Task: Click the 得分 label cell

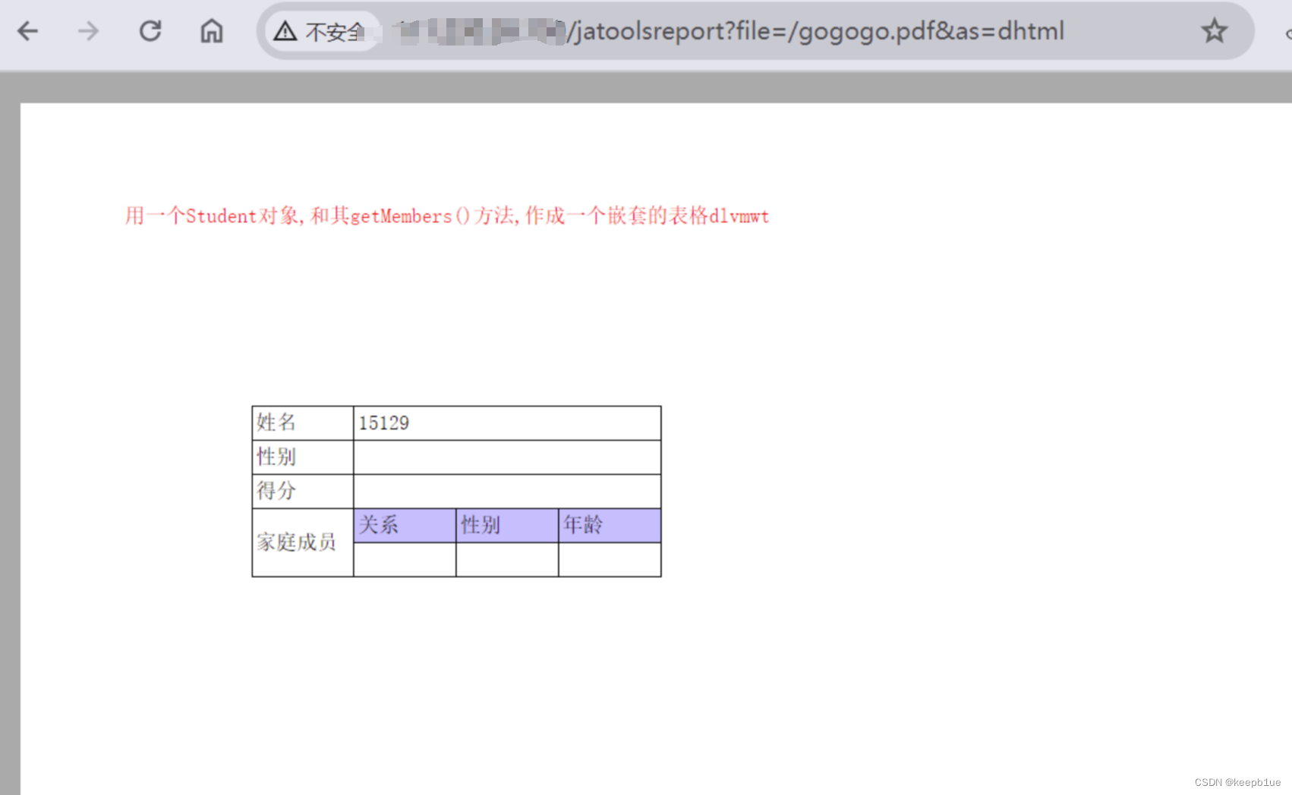Action: 303,491
